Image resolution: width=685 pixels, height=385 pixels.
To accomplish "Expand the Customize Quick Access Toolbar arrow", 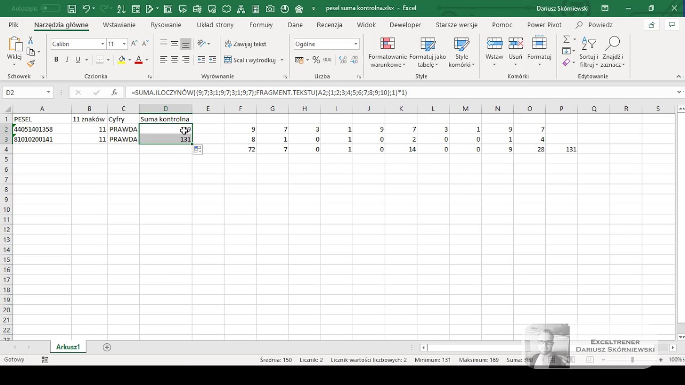I will tap(314, 9).
